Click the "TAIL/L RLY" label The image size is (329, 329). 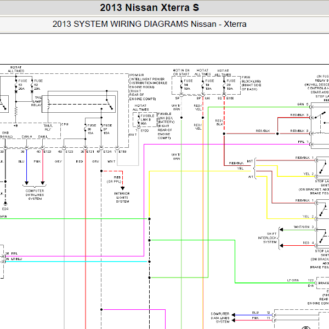(x=48, y=128)
